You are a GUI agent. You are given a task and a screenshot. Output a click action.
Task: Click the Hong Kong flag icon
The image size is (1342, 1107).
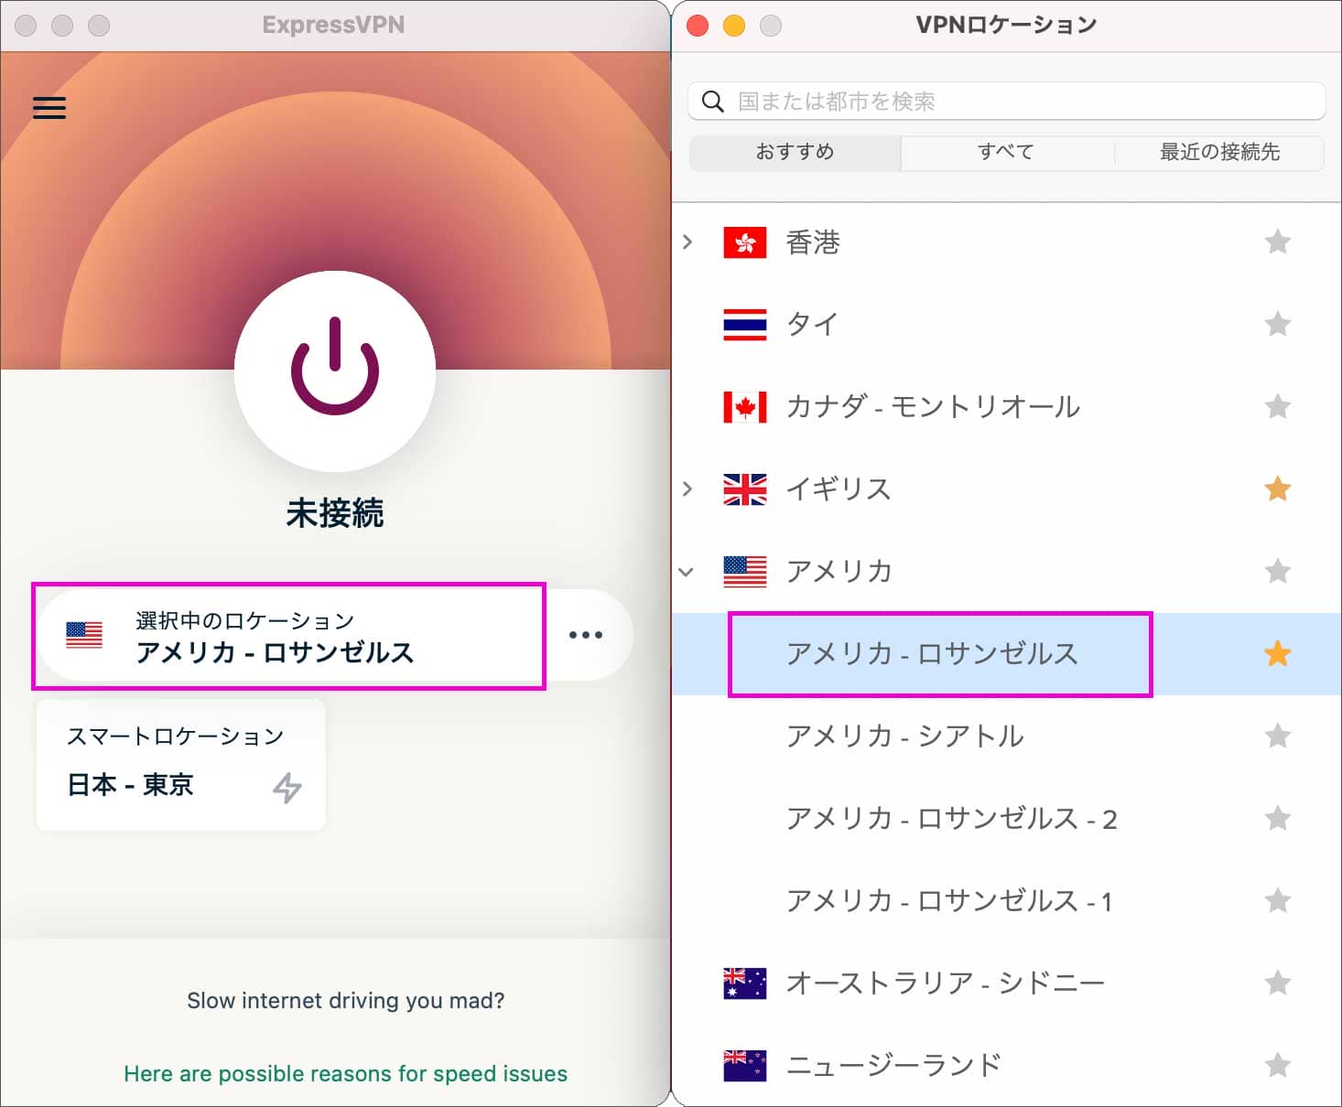745,242
